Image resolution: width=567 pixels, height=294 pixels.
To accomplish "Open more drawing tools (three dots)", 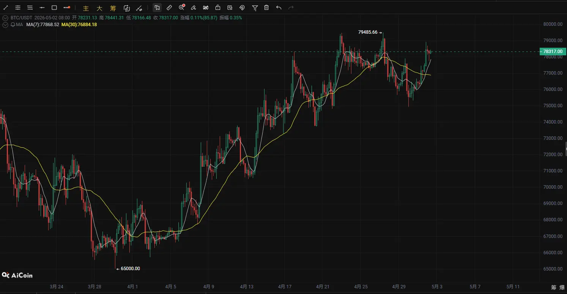I will [67, 8].
